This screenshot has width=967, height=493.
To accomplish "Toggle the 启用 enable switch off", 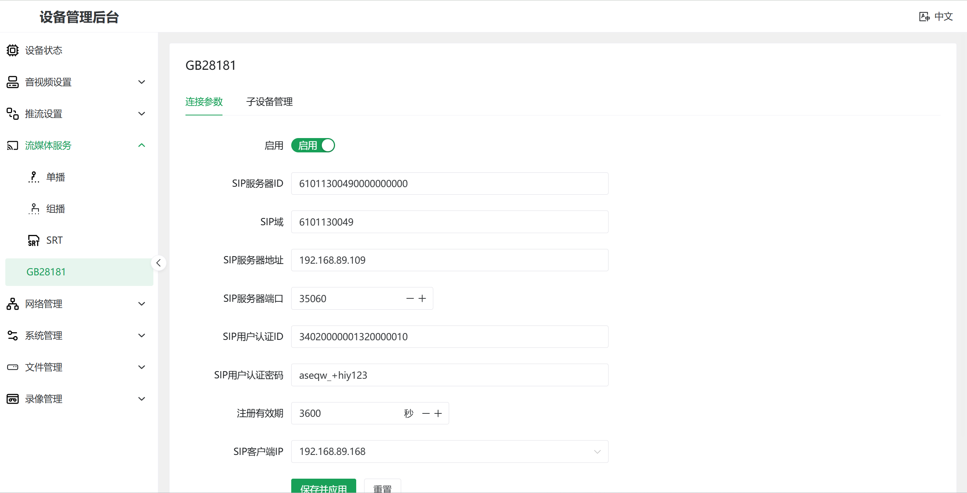I will 313,145.
